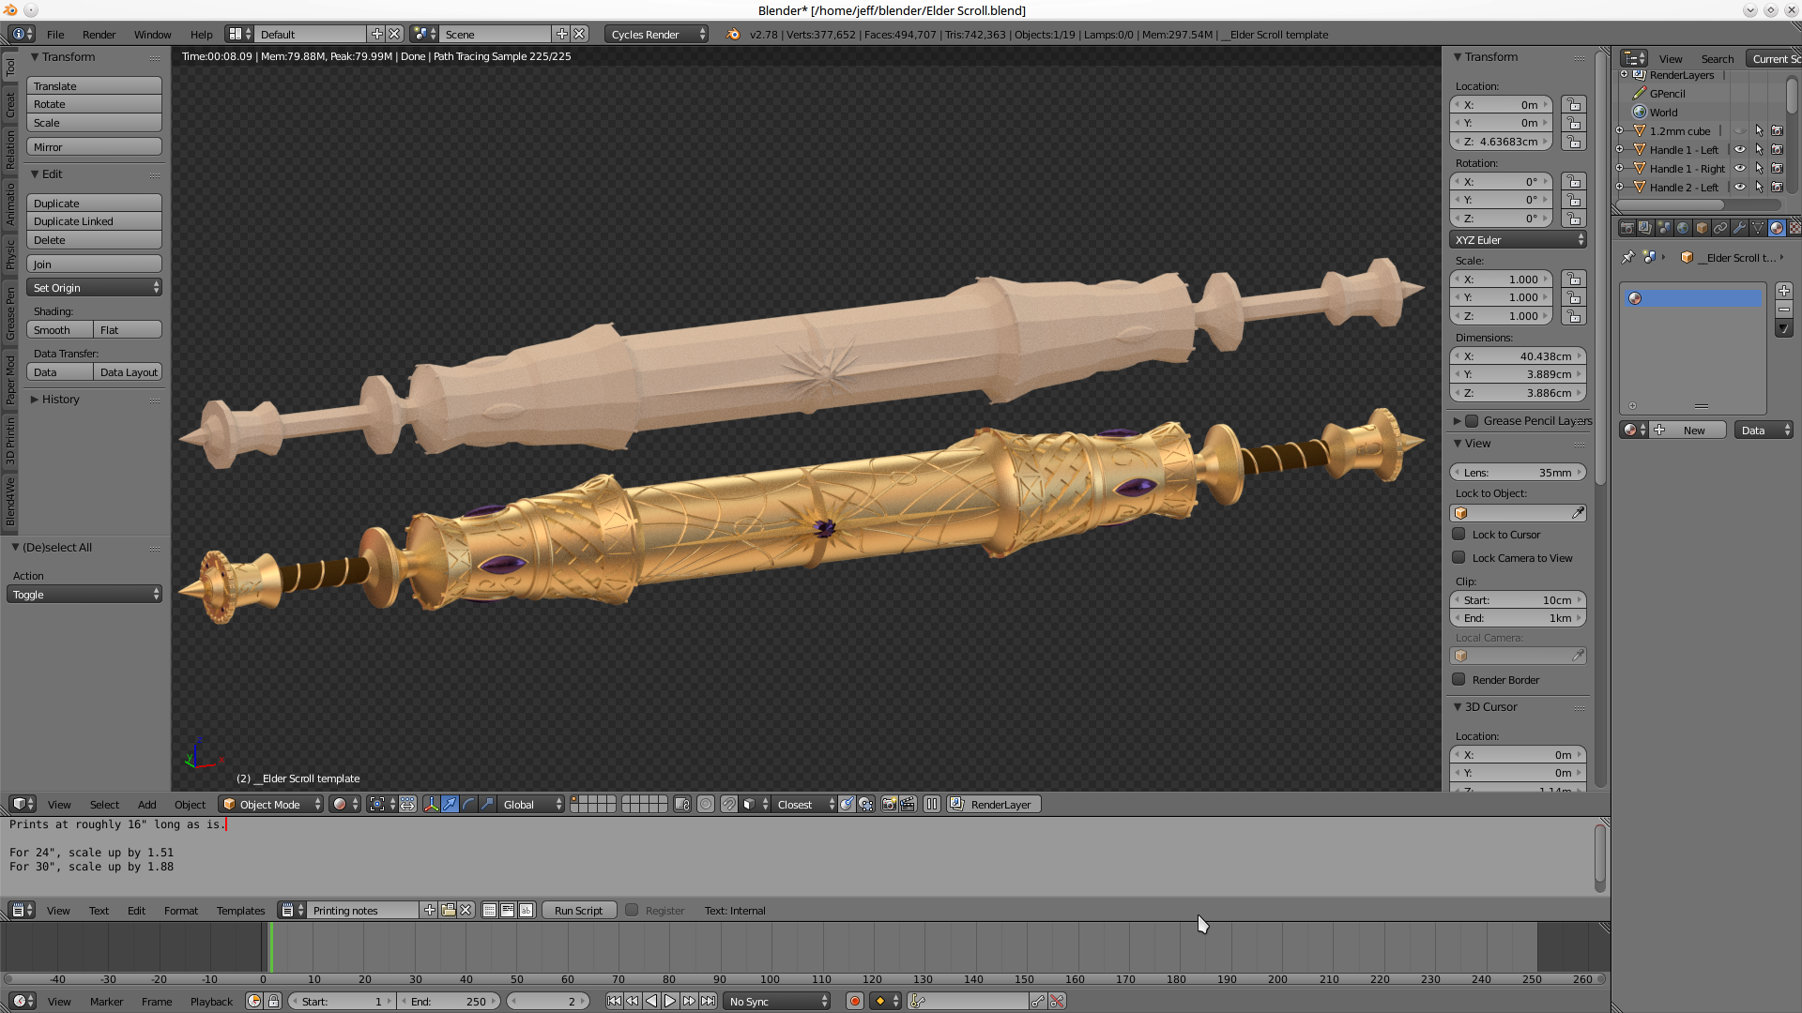Pin the properties context with pushpin
The width and height of the screenshot is (1802, 1013).
pos(1627,257)
